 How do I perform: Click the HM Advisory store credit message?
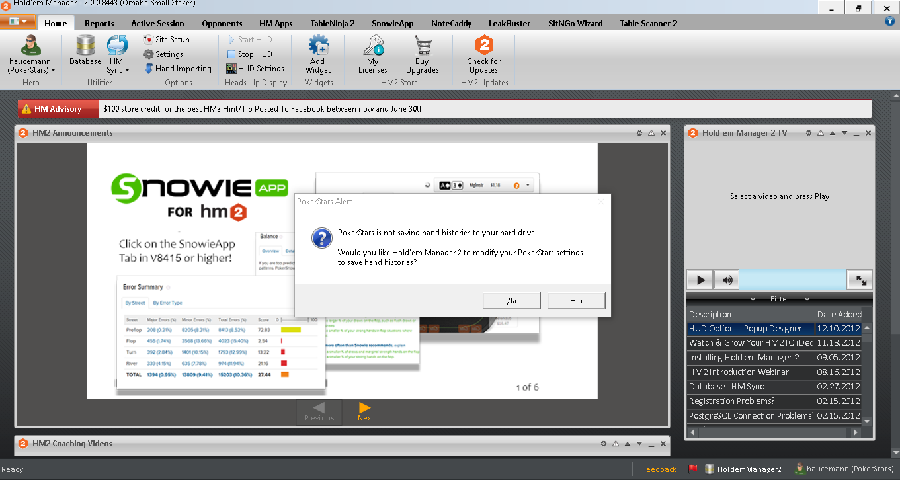264,109
